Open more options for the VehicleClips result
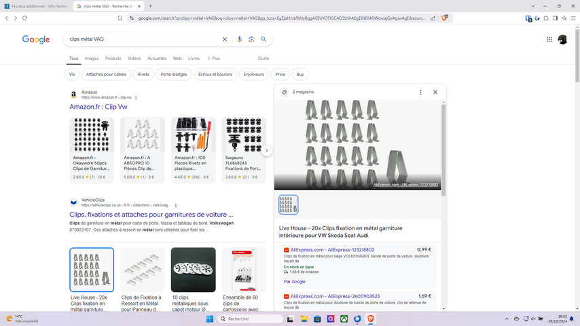The width and height of the screenshot is (580, 326). click(x=176, y=205)
